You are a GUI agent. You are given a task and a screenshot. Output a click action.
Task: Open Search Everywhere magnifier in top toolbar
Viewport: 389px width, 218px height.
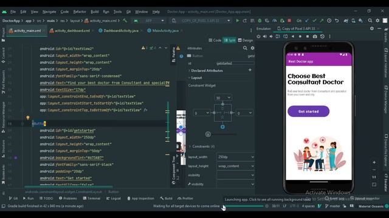click(370, 21)
